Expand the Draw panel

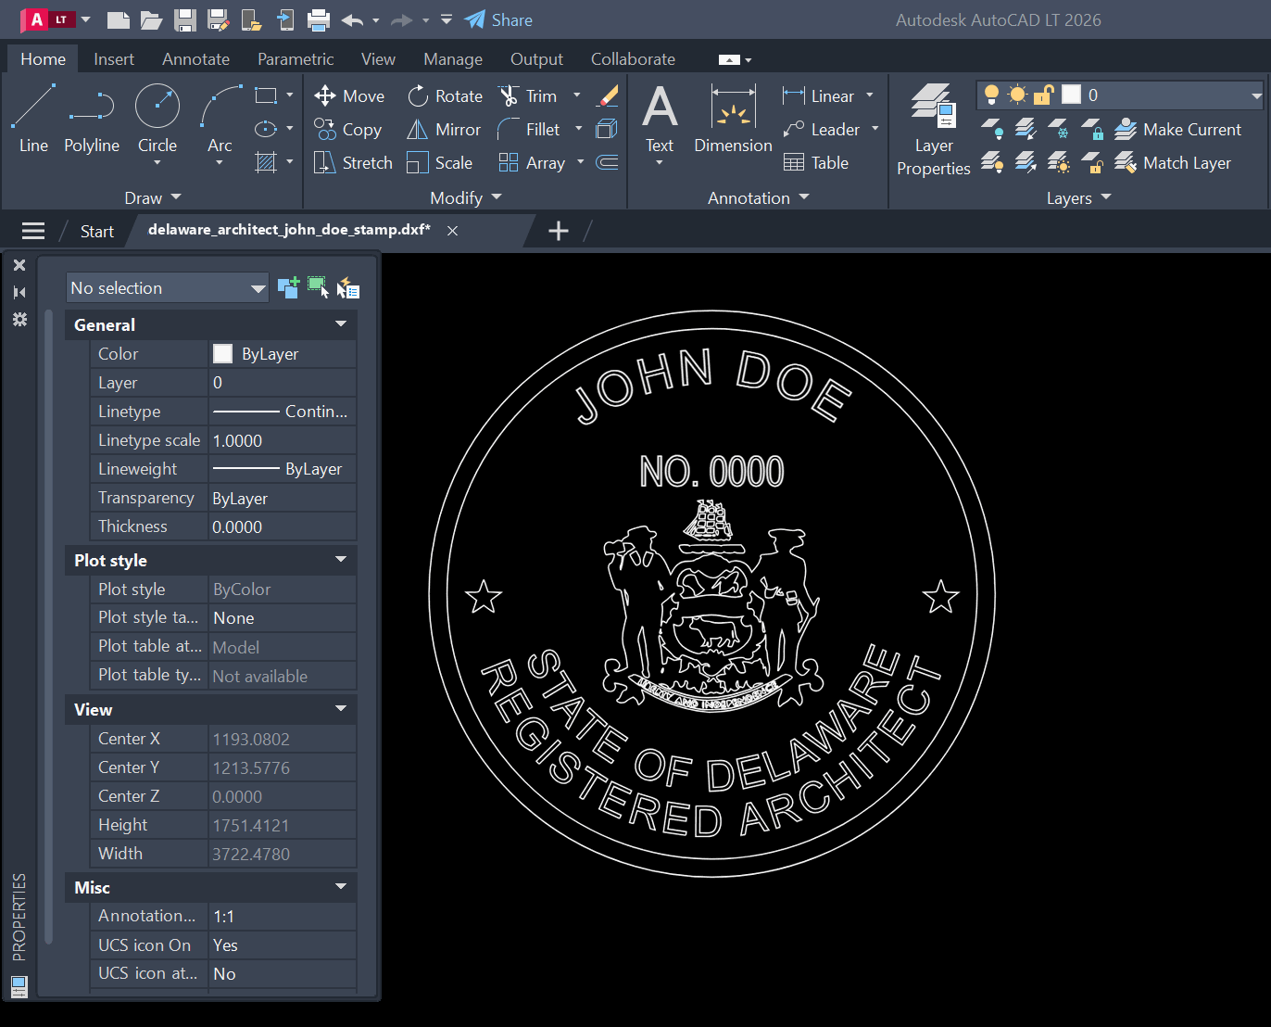(153, 197)
